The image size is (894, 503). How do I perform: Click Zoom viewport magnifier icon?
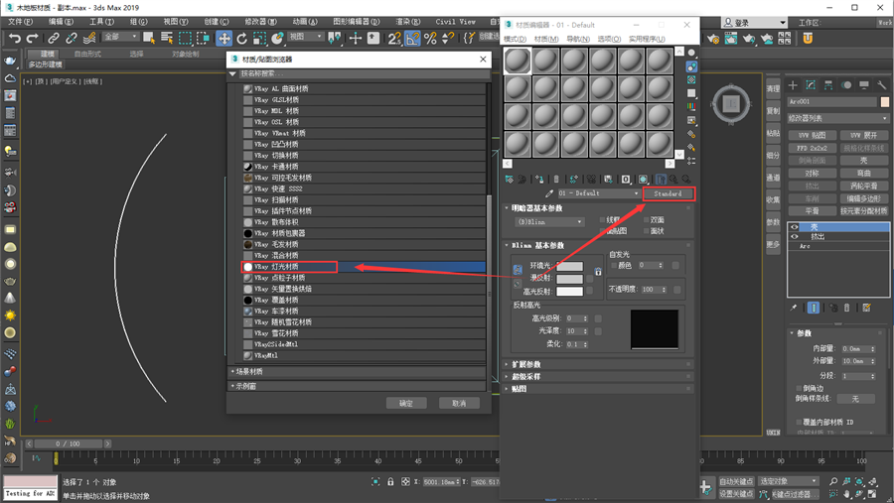click(833, 481)
